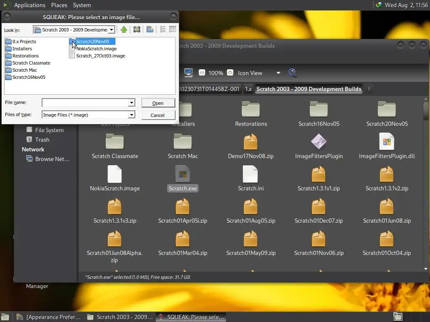
Task: Select Scratch01Nov06.zip archive
Action: click(319, 243)
